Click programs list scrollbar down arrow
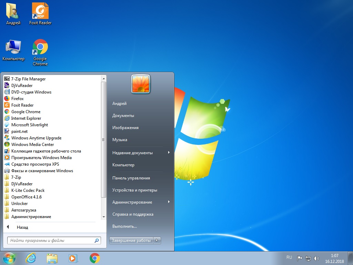353x265 pixels. tap(103, 217)
